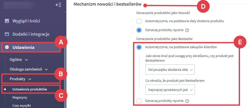Click the sidebar scroll-up arrow

(65, 12)
